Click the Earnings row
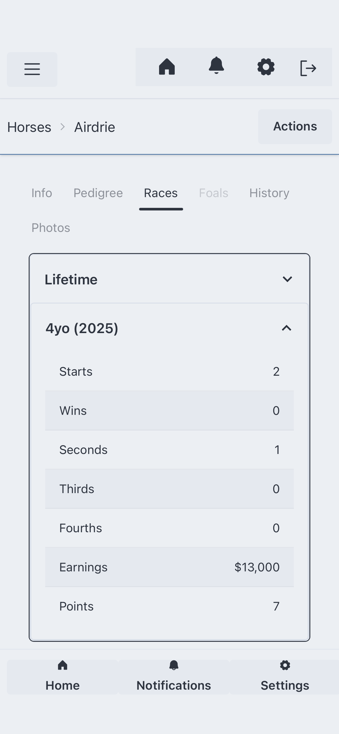The width and height of the screenshot is (339, 734). pos(170,567)
